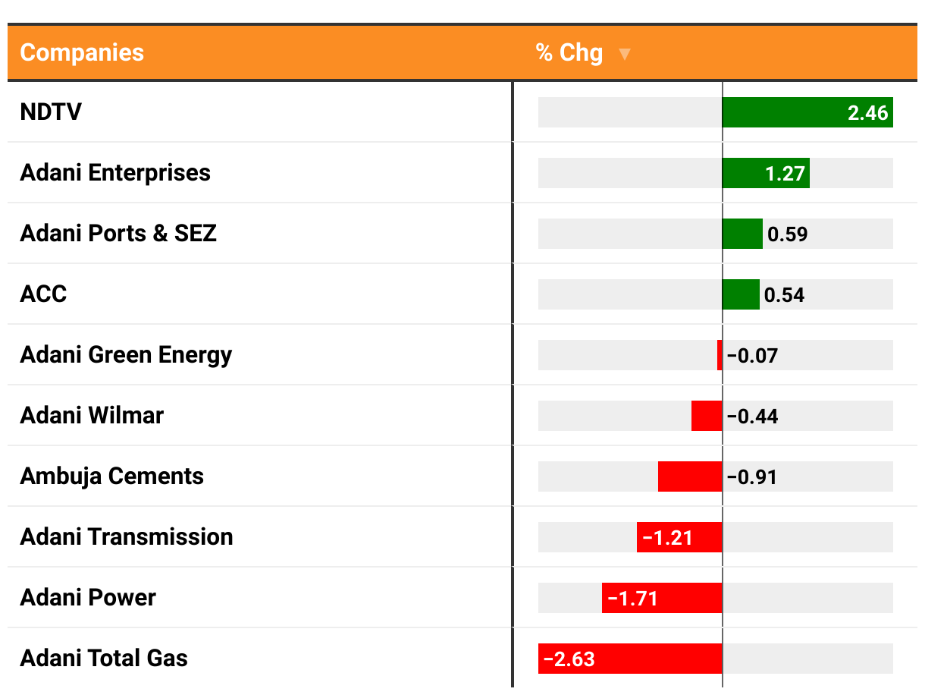Viewport: 925px width, 695px height.
Task: Click the red −1.21 Adani Transmission bar
Action: tap(679, 536)
